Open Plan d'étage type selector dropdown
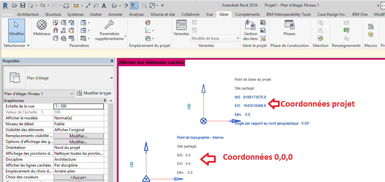 pyautogui.click(x=111, y=78)
